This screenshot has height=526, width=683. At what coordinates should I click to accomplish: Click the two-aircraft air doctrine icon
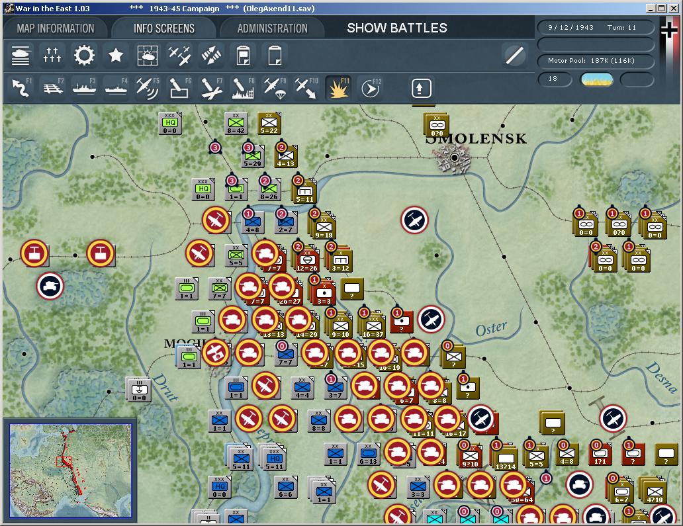coord(179,56)
